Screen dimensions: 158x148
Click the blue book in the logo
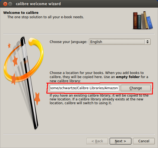pyautogui.click(x=150, y=23)
